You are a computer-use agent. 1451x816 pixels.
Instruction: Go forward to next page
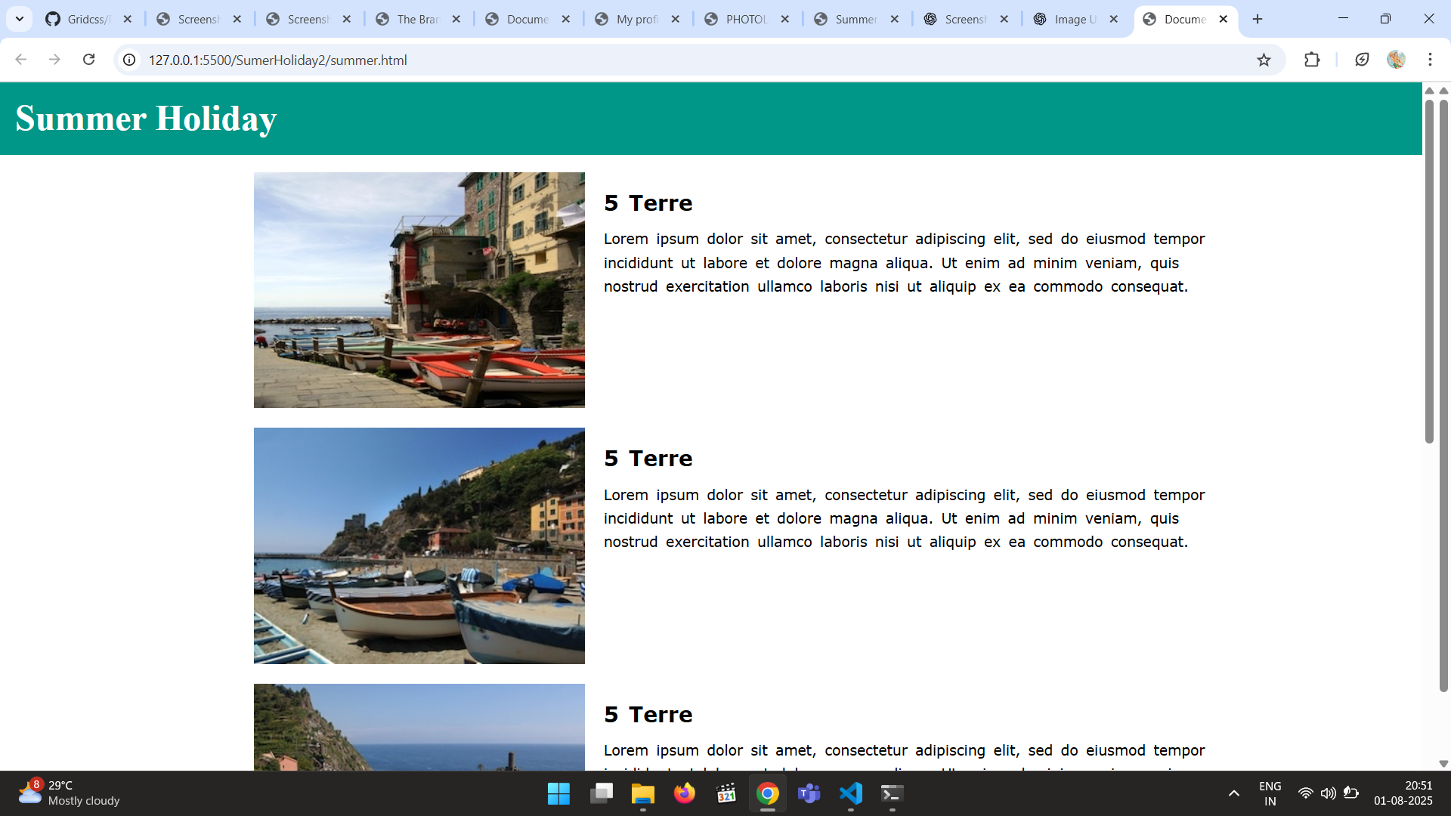pyautogui.click(x=54, y=60)
